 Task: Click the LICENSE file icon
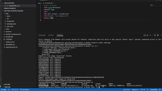(4, 39)
